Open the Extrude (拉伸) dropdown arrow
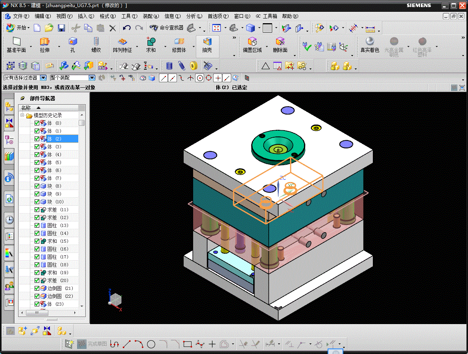Viewport: 468px width, 354px height. pyautogui.click(x=59, y=46)
